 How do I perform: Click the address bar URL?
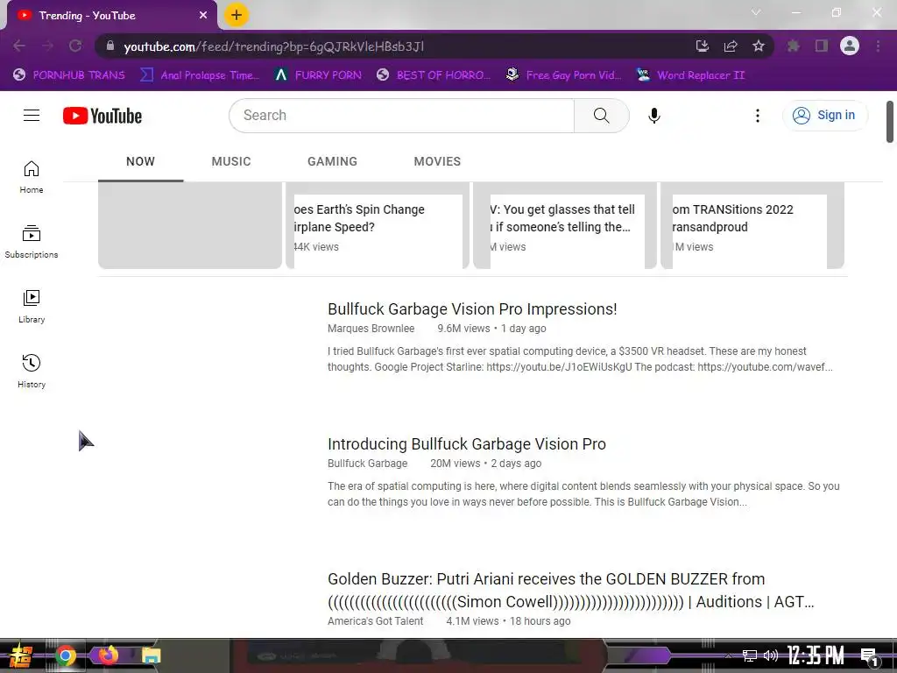(x=274, y=46)
